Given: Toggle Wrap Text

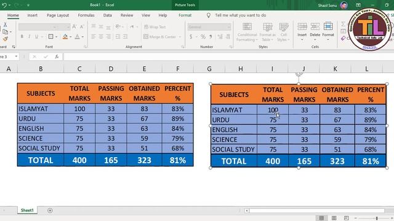Looking at the screenshot, I should click(x=155, y=27).
